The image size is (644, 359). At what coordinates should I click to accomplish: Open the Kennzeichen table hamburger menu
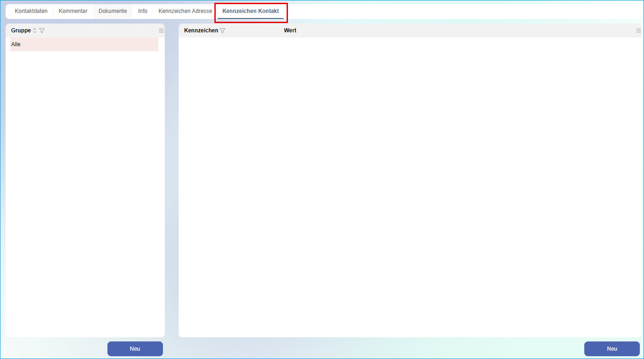pyautogui.click(x=638, y=30)
